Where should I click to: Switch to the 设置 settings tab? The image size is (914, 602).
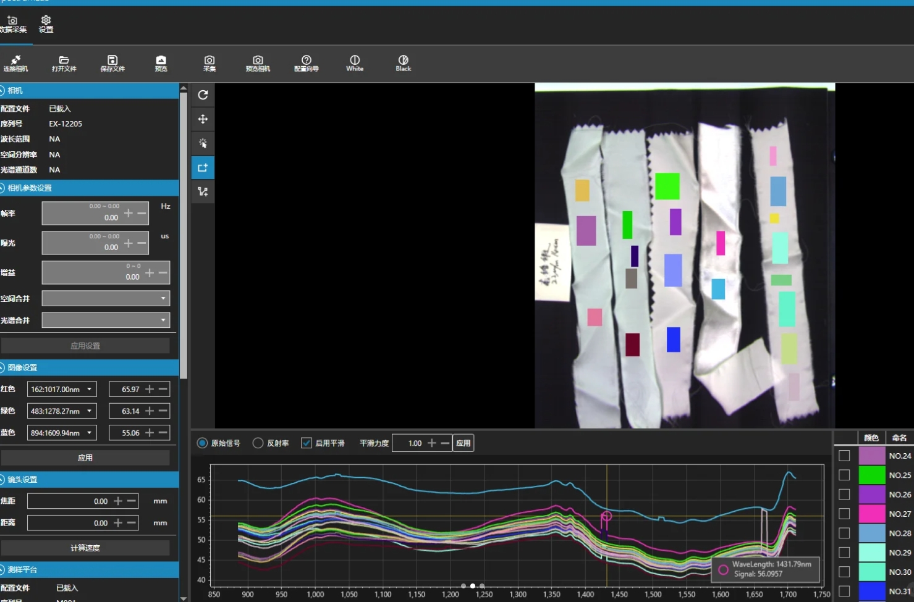click(46, 24)
